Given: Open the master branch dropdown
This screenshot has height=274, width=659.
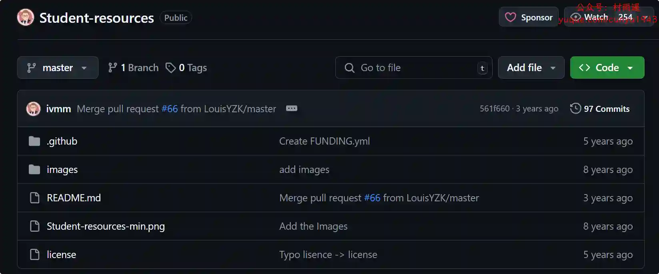Looking at the screenshot, I should tap(58, 68).
